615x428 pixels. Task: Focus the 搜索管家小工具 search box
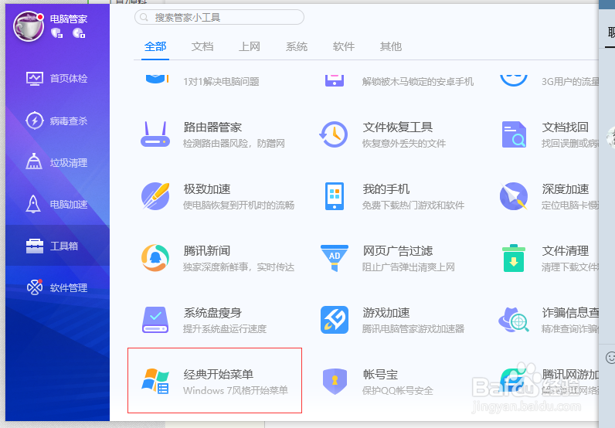219,17
